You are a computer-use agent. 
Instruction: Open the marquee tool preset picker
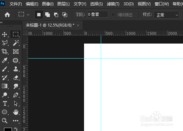(24, 15)
